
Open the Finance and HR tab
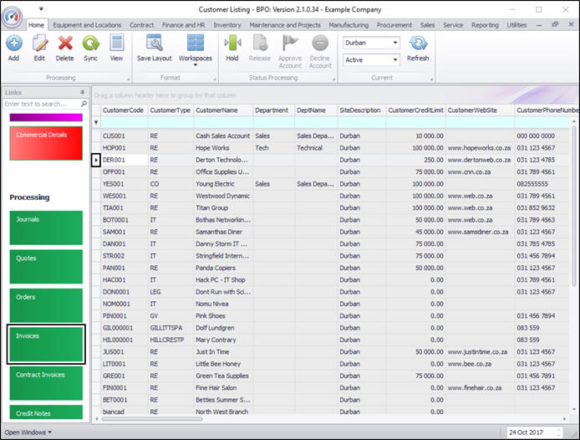[x=183, y=25]
